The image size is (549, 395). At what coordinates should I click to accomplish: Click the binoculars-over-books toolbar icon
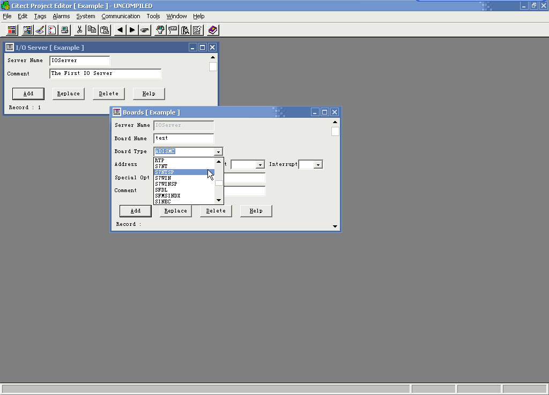click(x=185, y=30)
